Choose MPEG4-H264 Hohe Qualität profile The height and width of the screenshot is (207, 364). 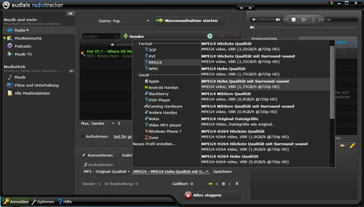pyautogui.click(x=265, y=159)
